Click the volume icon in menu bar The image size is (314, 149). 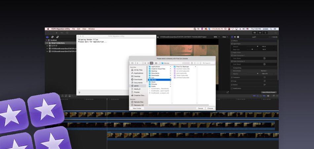[244, 29]
